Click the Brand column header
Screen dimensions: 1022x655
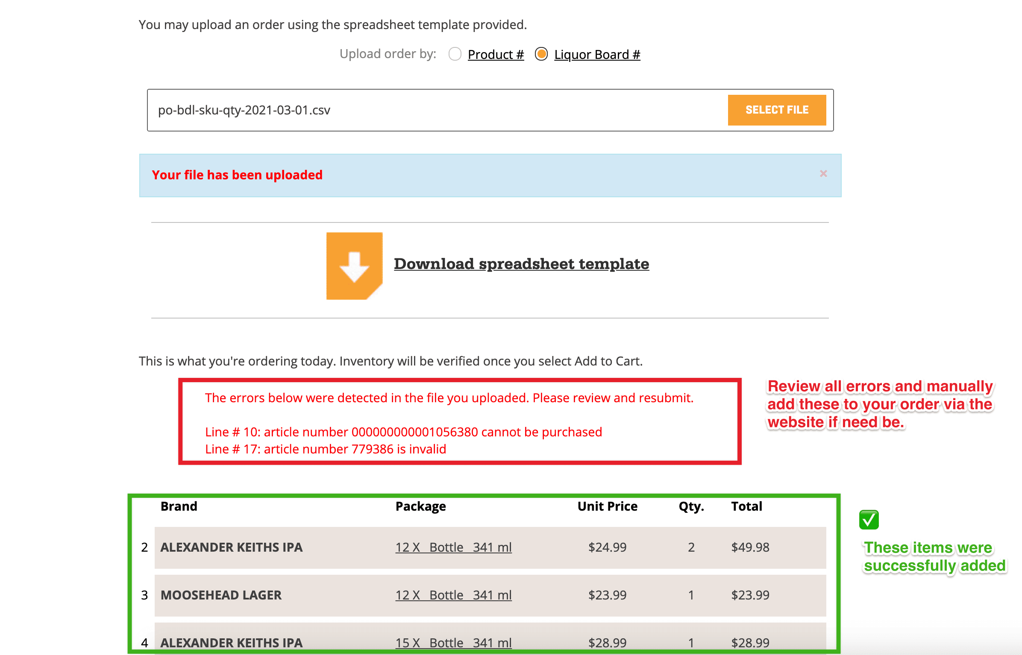coord(179,506)
